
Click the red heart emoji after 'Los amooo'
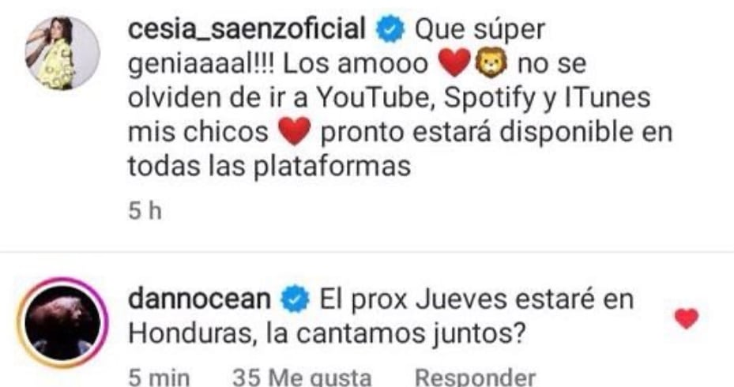(x=454, y=63)
